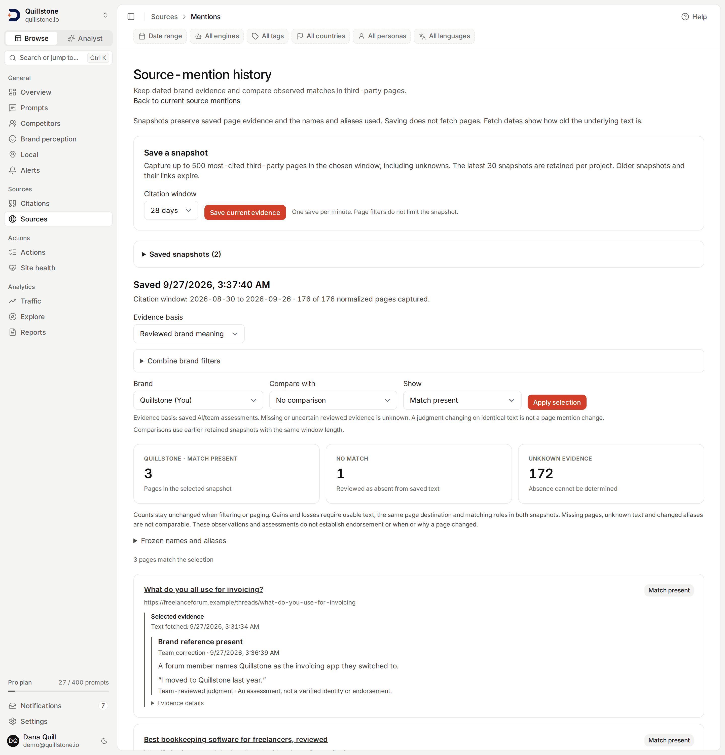Open Actions page
The height and width of the screenshot is (755, 725).
(x=59, y=252)
